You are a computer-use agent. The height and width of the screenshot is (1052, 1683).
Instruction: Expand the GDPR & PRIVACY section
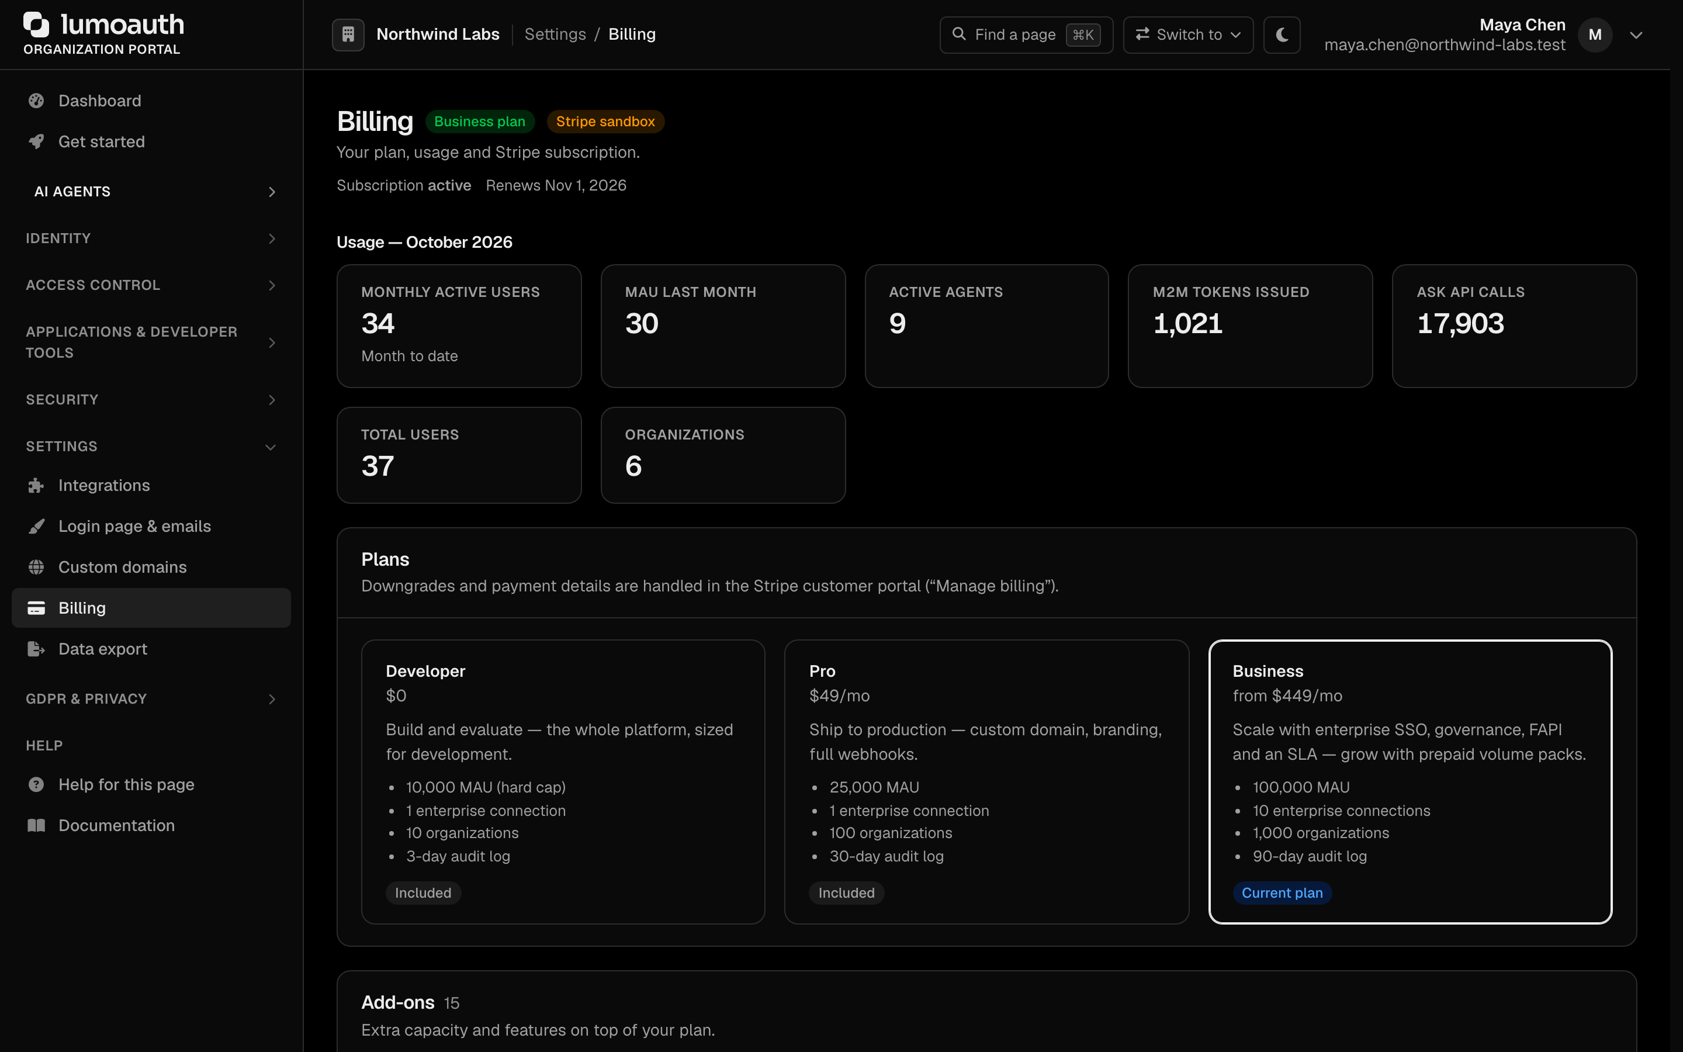click(x=151, y=699)
